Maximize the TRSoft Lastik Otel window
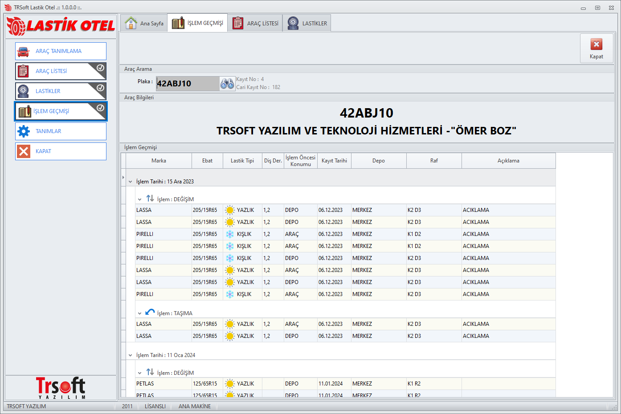Viewport: 621px width, 414px height. (597, 8)
